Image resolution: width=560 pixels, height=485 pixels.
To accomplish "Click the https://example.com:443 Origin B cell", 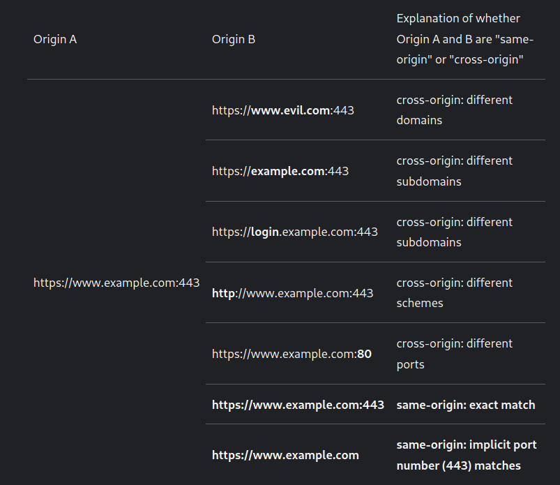I will (280, 171).
